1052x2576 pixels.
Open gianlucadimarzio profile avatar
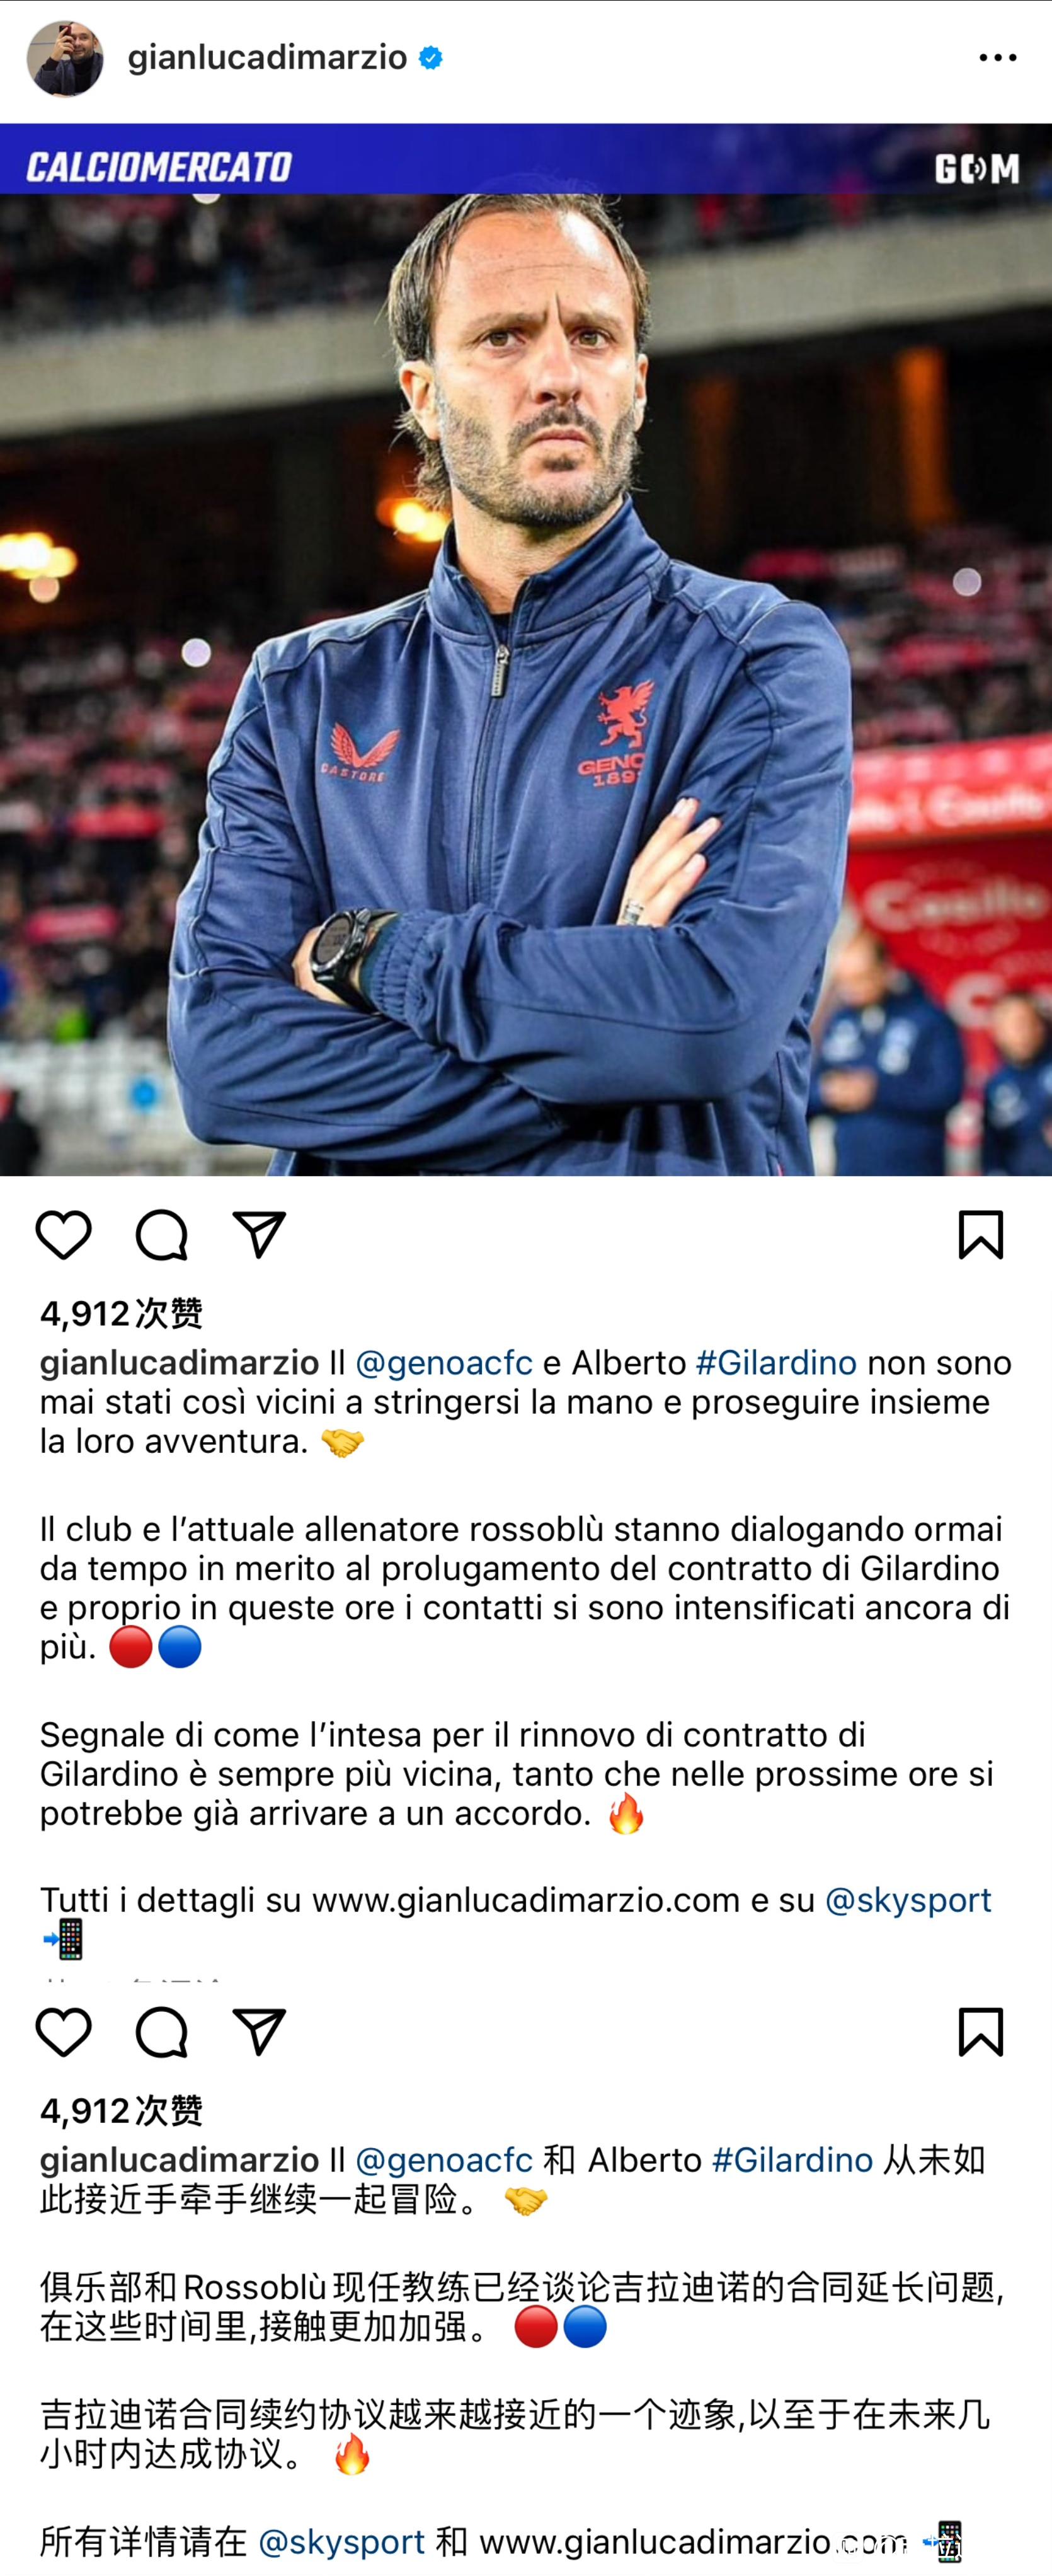click(x=65, y=58)
